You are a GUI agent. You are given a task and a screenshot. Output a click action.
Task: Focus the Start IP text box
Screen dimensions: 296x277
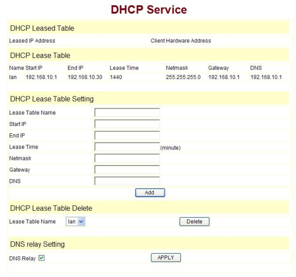pyautogui.click(x=127, y=124)
